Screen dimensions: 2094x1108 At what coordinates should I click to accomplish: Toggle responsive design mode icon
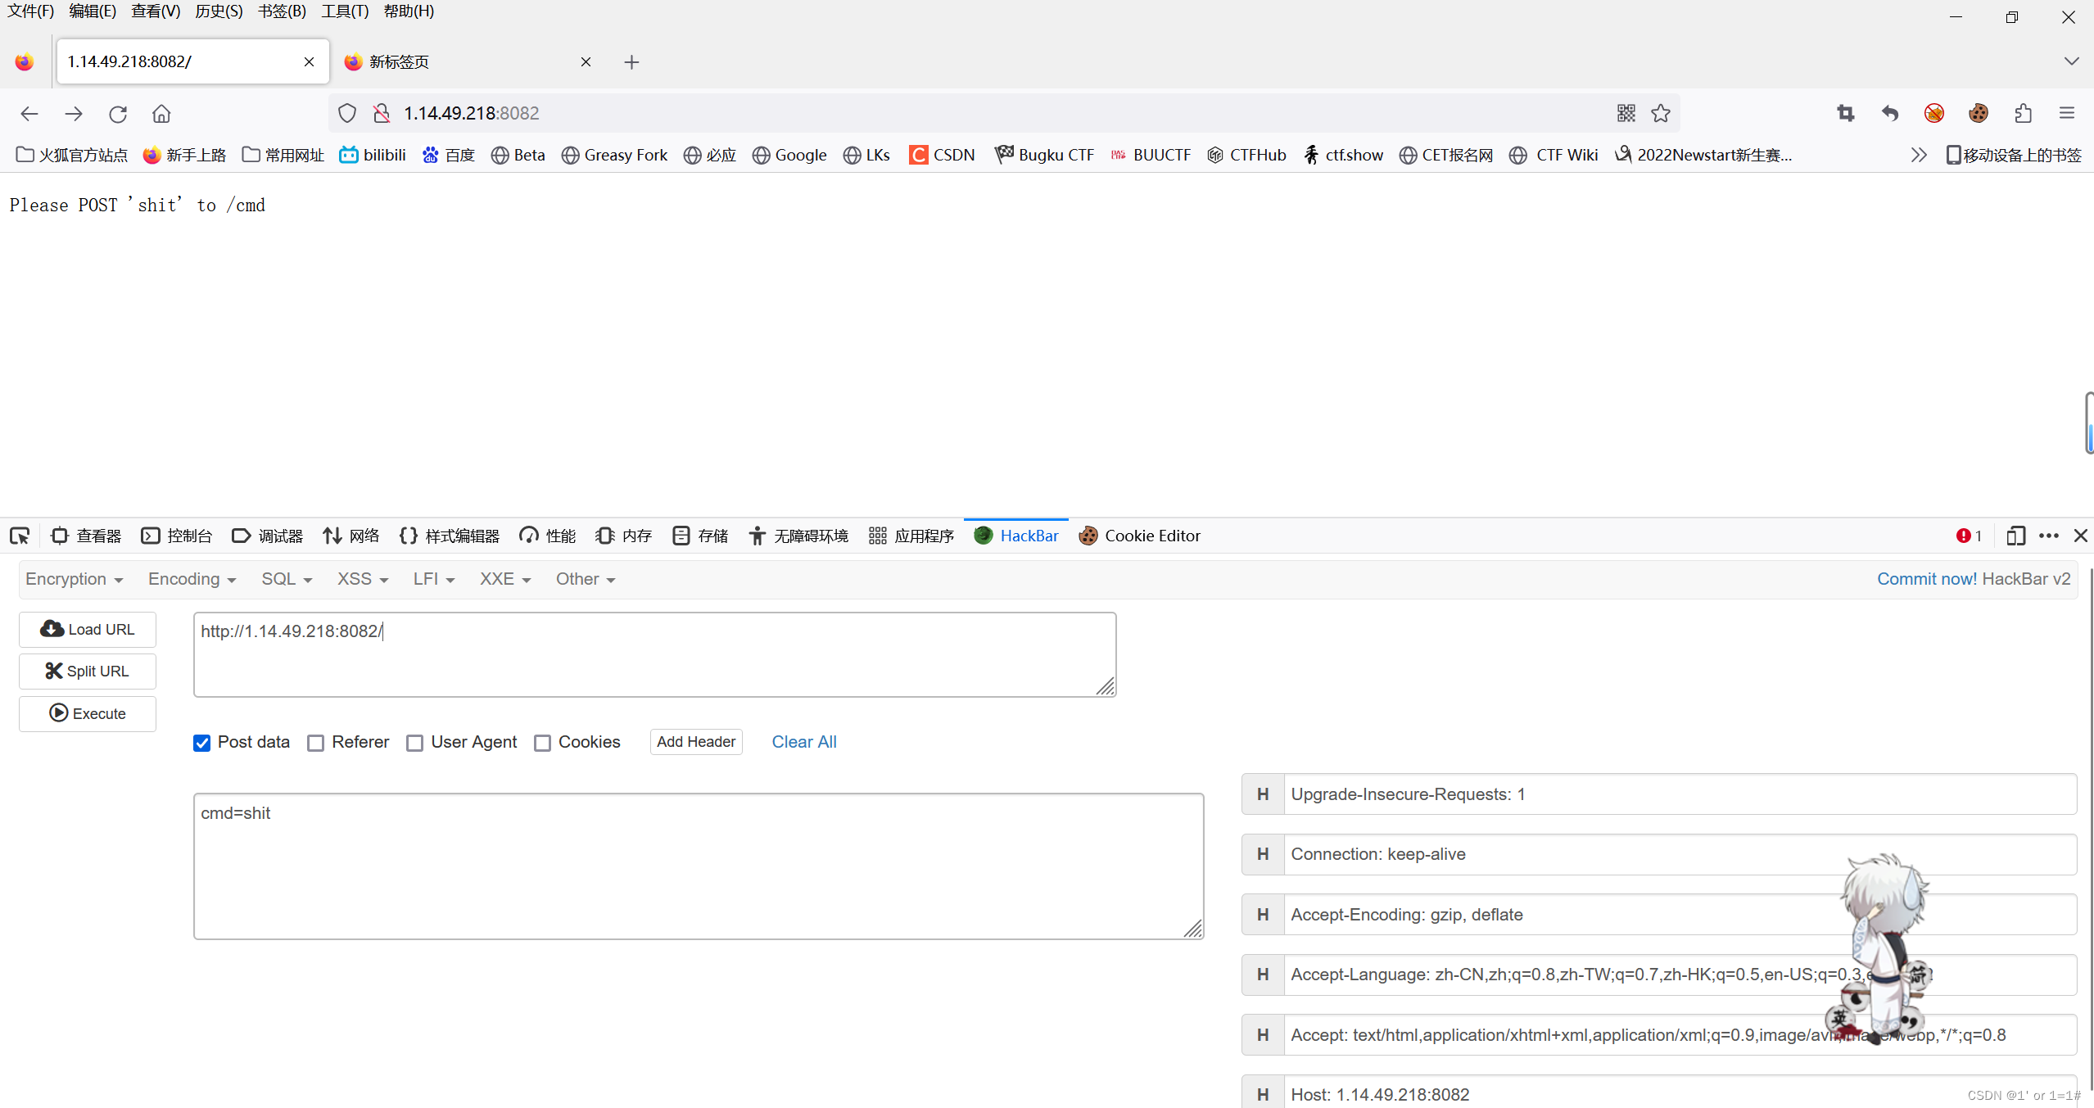[2015, 536]
